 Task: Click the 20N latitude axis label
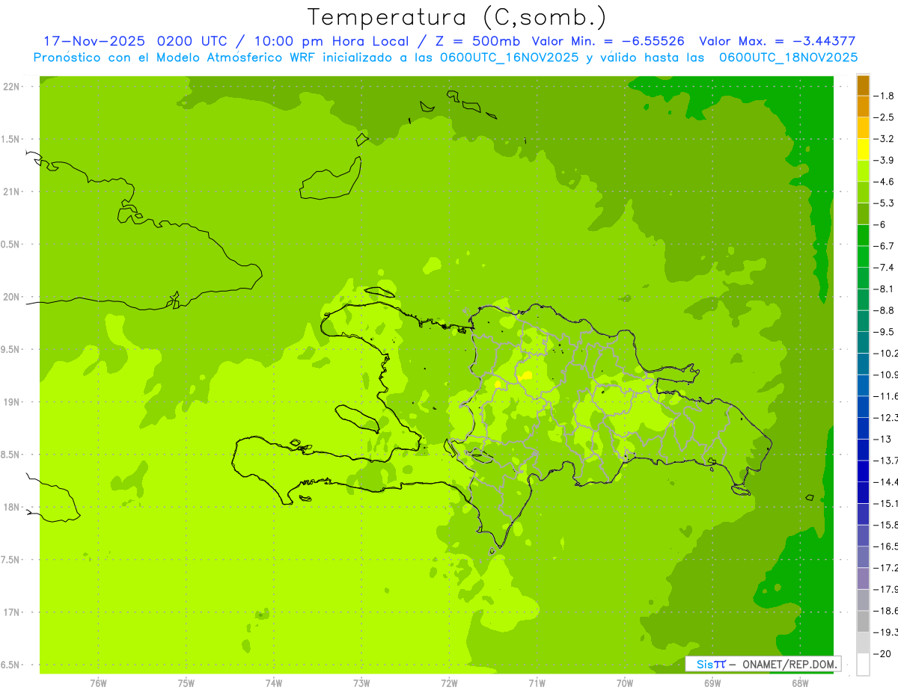[x=13, y=297]
